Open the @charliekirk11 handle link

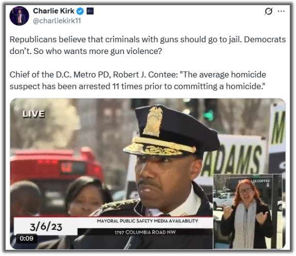pos(57,21)
